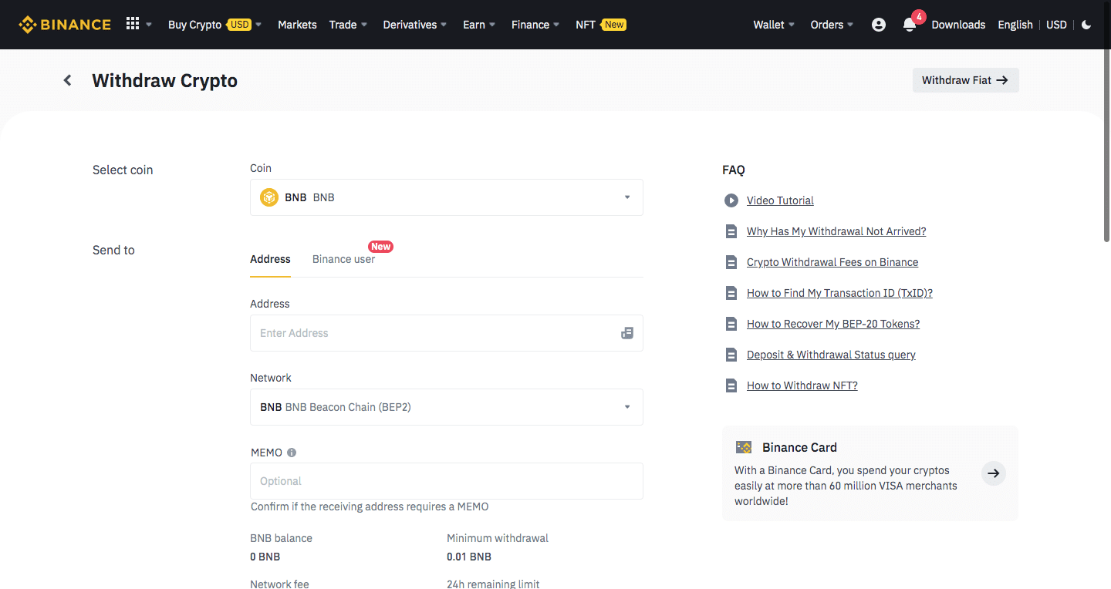Click the Binance Card arrow button
This screenshot has height=589, width=1111.
(994, 473)
